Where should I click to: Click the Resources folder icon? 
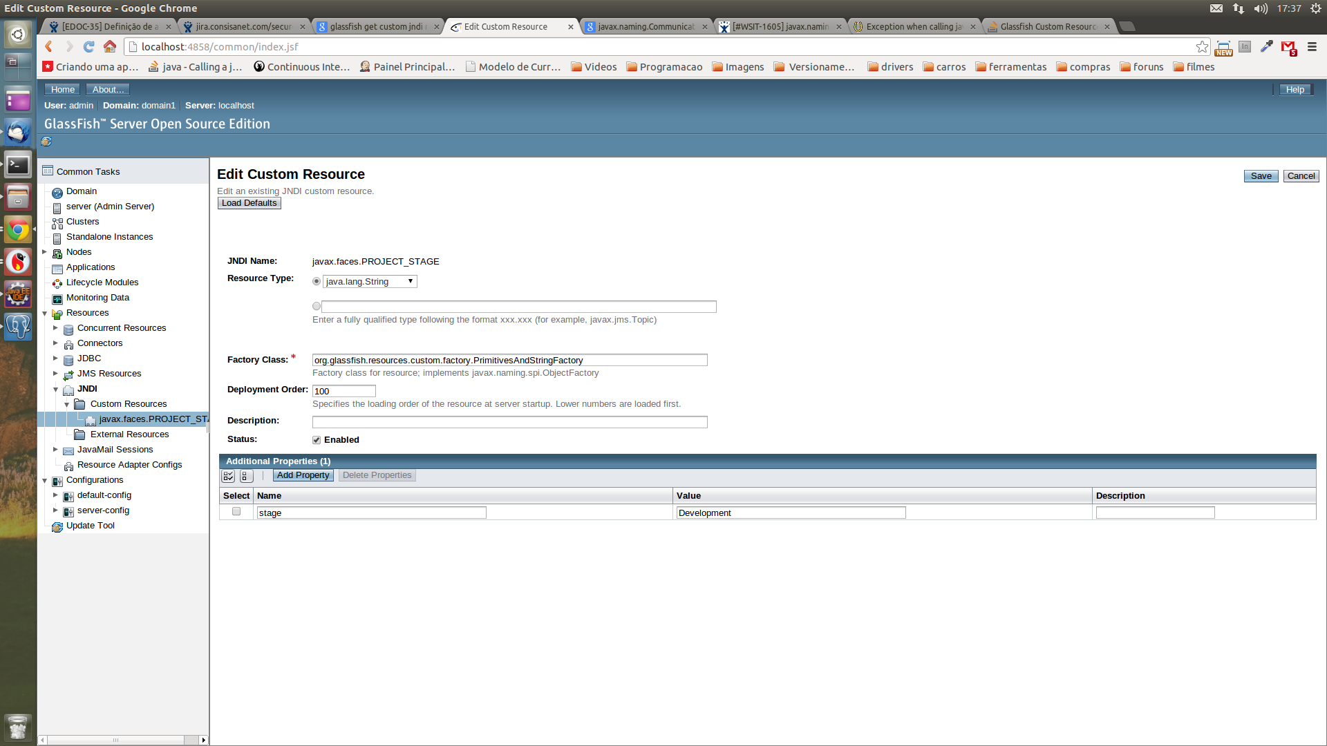pos(57,312)
